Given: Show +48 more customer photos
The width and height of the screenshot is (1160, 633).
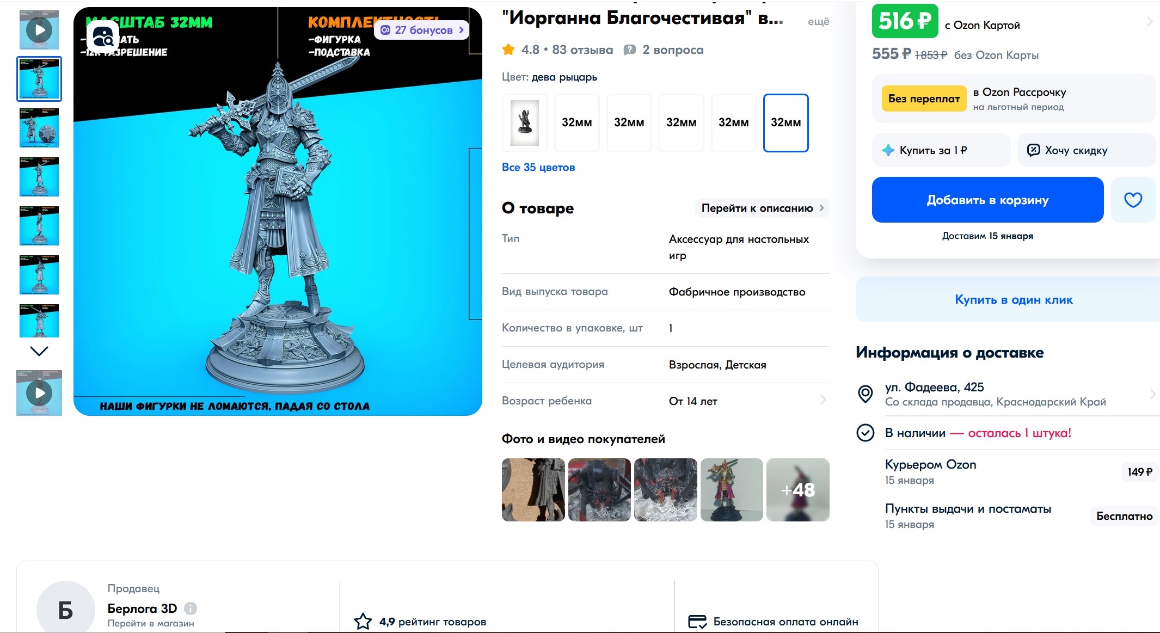Looking at the screenshot, I should point(798,490).
